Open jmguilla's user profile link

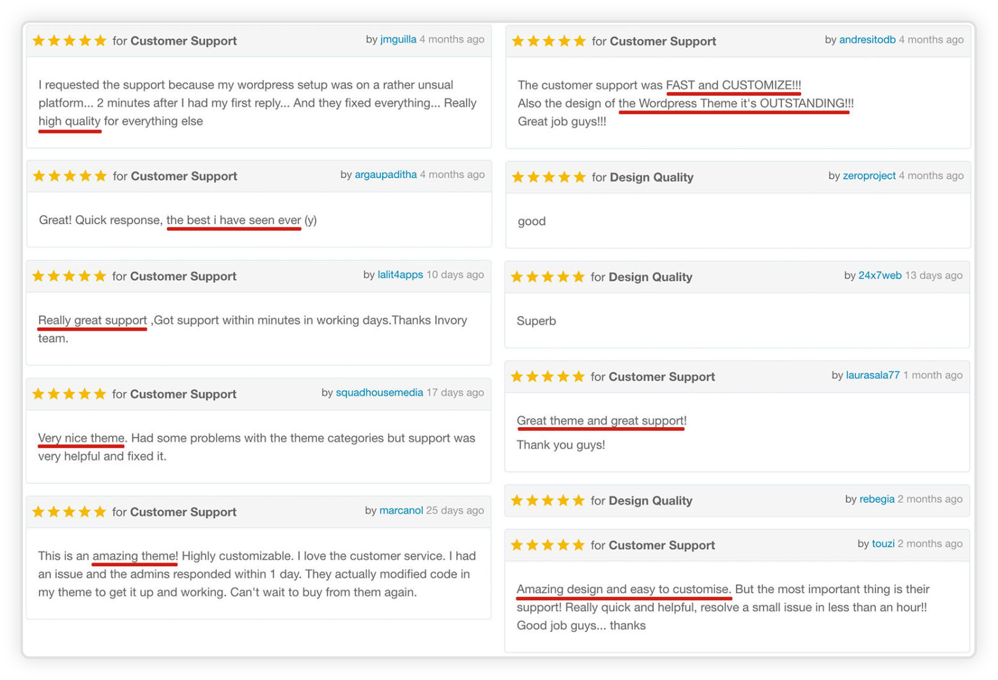click(x=398, y=40)
